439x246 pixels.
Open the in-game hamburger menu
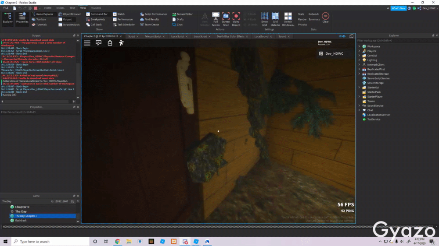87,43
